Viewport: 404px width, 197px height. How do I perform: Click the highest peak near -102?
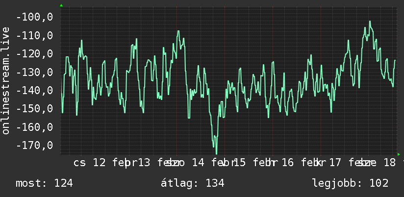(x=370, y=22)
